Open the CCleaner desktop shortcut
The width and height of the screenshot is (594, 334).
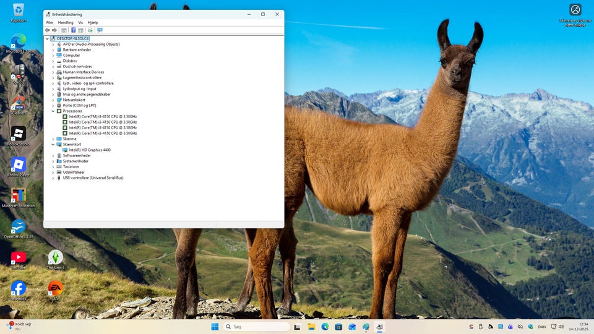coord(18,105)
